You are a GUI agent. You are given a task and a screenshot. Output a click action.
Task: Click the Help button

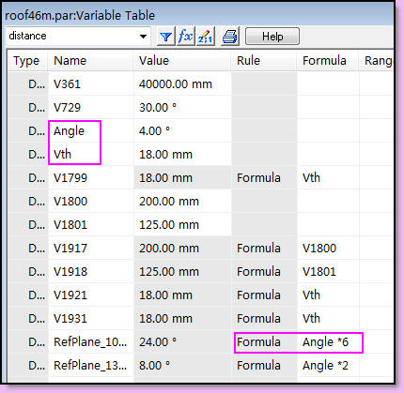272,37
